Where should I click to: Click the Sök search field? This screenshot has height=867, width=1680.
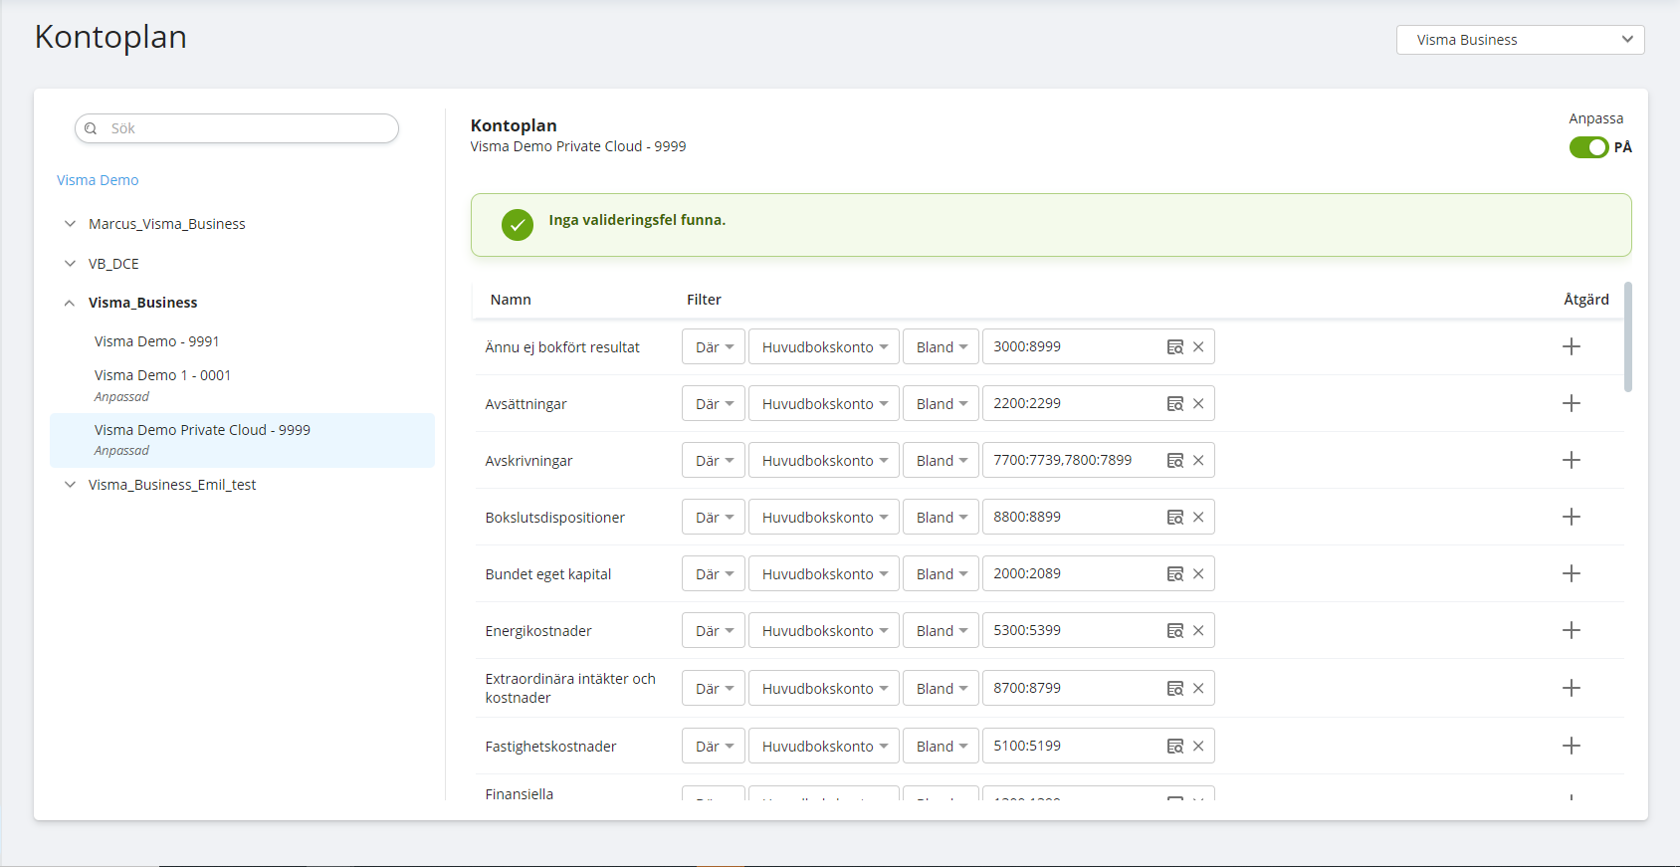click(x=239, y=128)
